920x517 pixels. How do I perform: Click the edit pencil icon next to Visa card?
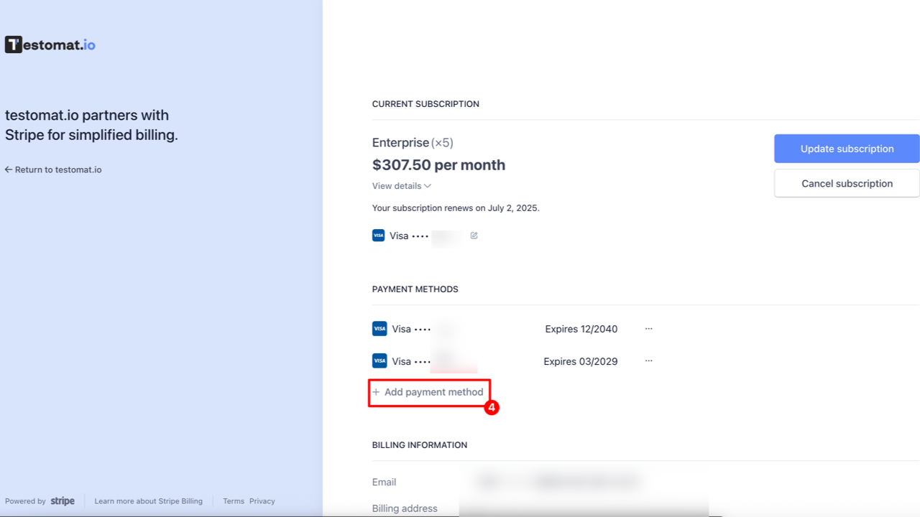pos(473,235)
